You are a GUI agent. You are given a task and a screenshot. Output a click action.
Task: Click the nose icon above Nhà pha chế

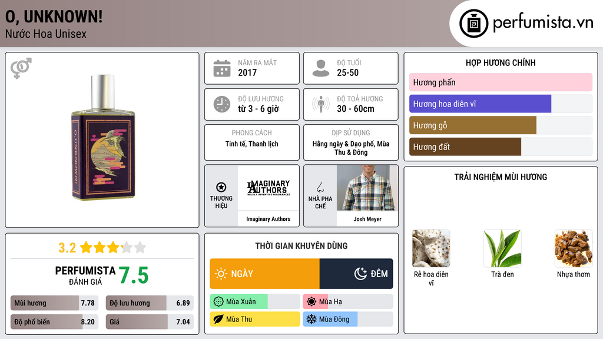tap(320, 187)
